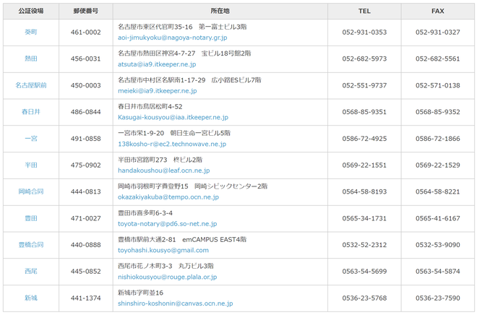The width and height of the screenshot is (477, 315).
Task: Open the 半田 notary office link
Action: click(31, 165)
